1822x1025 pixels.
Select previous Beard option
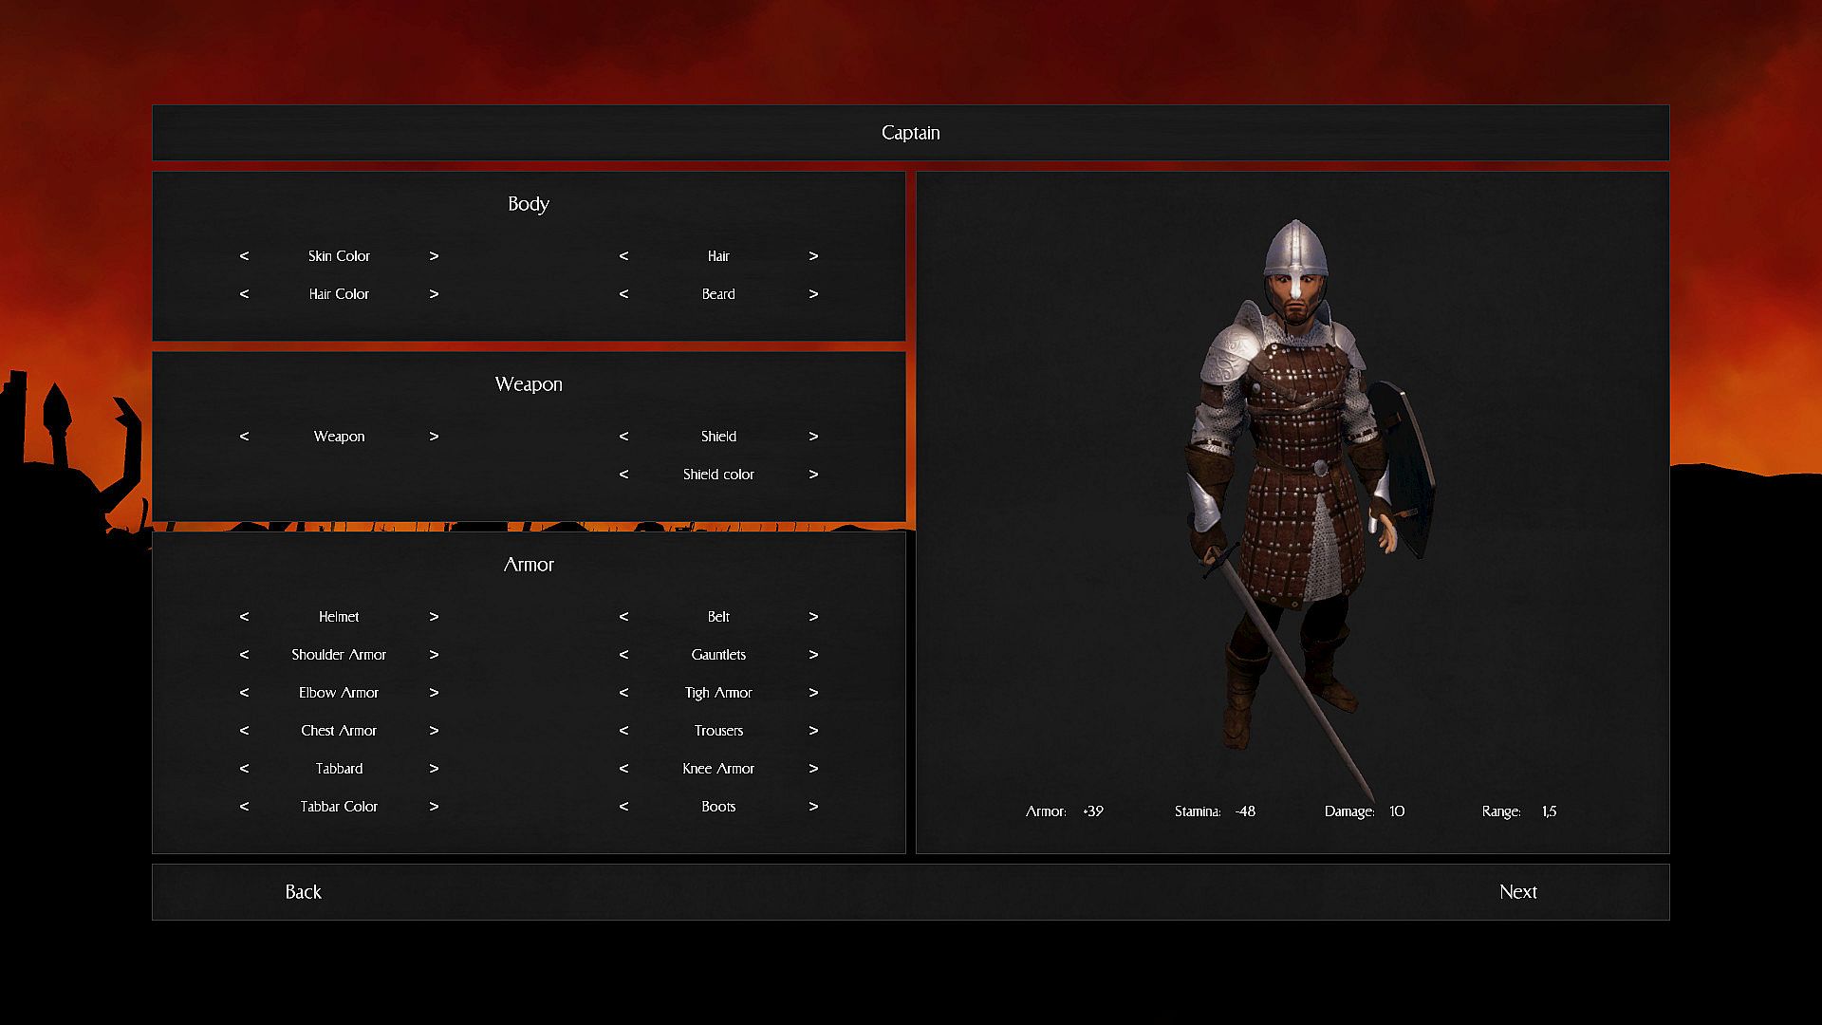623,294
